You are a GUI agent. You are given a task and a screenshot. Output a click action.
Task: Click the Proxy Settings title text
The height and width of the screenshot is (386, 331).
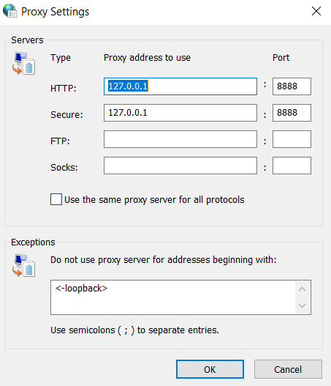coord(56,12)
